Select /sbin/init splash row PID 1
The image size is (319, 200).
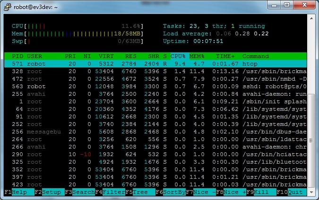pos(155,101)
